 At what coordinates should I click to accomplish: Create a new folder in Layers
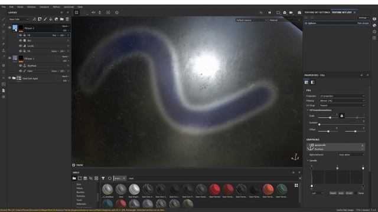[61, 19]
